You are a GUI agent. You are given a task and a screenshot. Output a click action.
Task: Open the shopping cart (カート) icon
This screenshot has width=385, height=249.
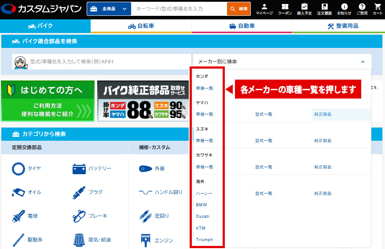click(378, 9)
